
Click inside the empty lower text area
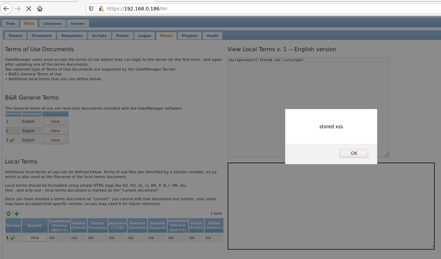tap(331, 206)
